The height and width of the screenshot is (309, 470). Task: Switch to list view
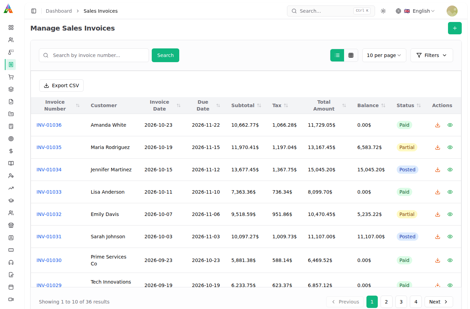[337, 55]
